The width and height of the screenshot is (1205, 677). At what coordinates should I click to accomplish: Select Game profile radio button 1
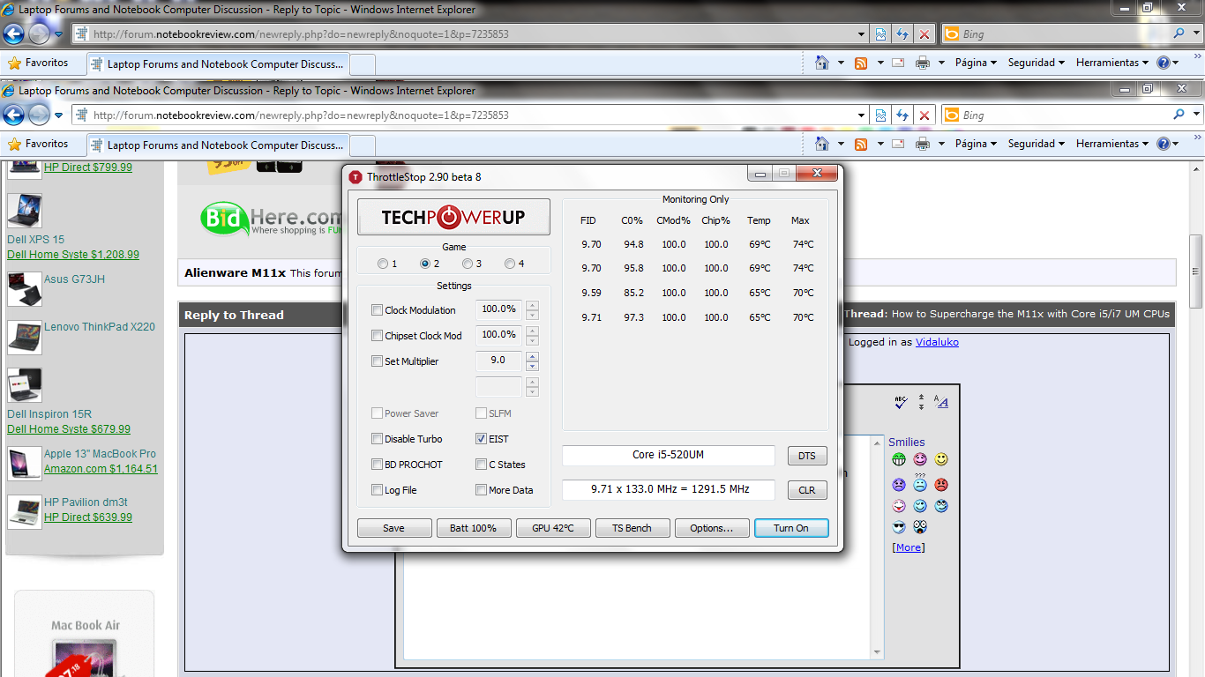click(x=382, y=264)
